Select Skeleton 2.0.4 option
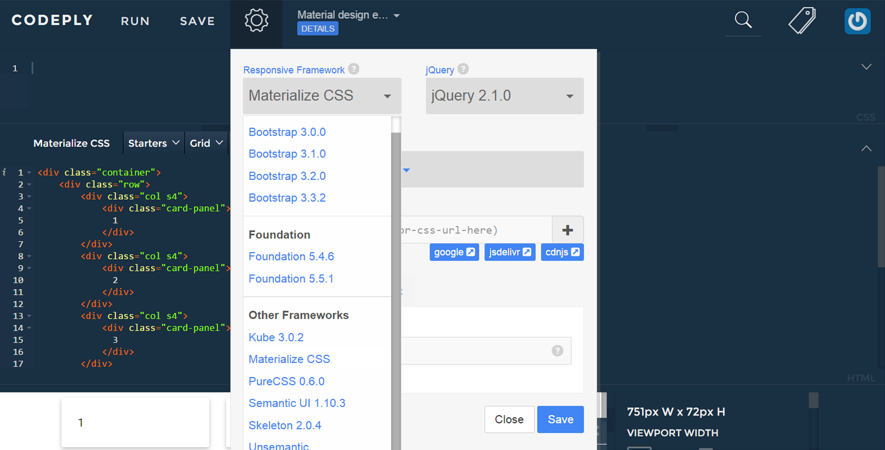885x450 pixels. (x=285, y=425)
